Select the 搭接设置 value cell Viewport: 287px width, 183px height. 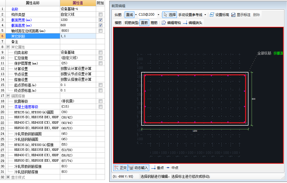coord(78,79)
